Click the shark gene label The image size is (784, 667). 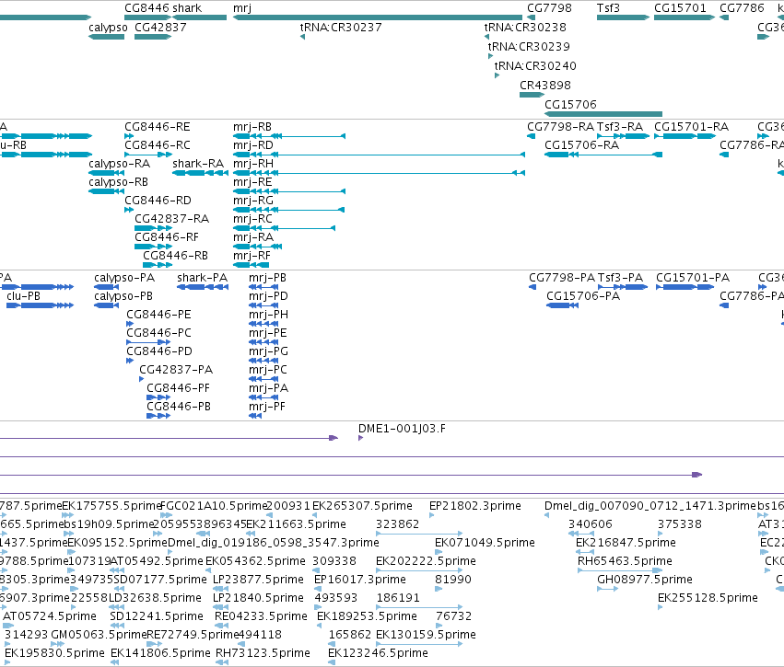(x=187, y=8)
